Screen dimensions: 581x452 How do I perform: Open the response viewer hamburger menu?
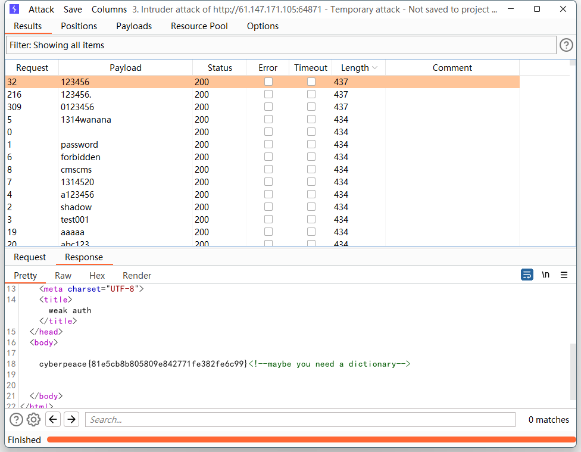tap(564, 275)
